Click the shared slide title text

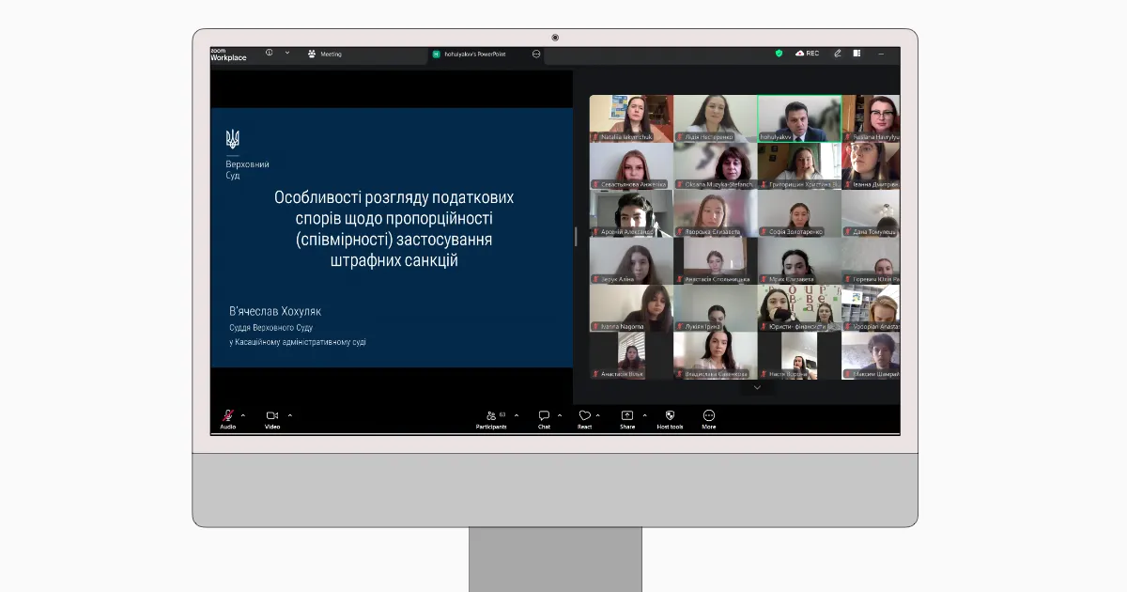tap(394, 229)
